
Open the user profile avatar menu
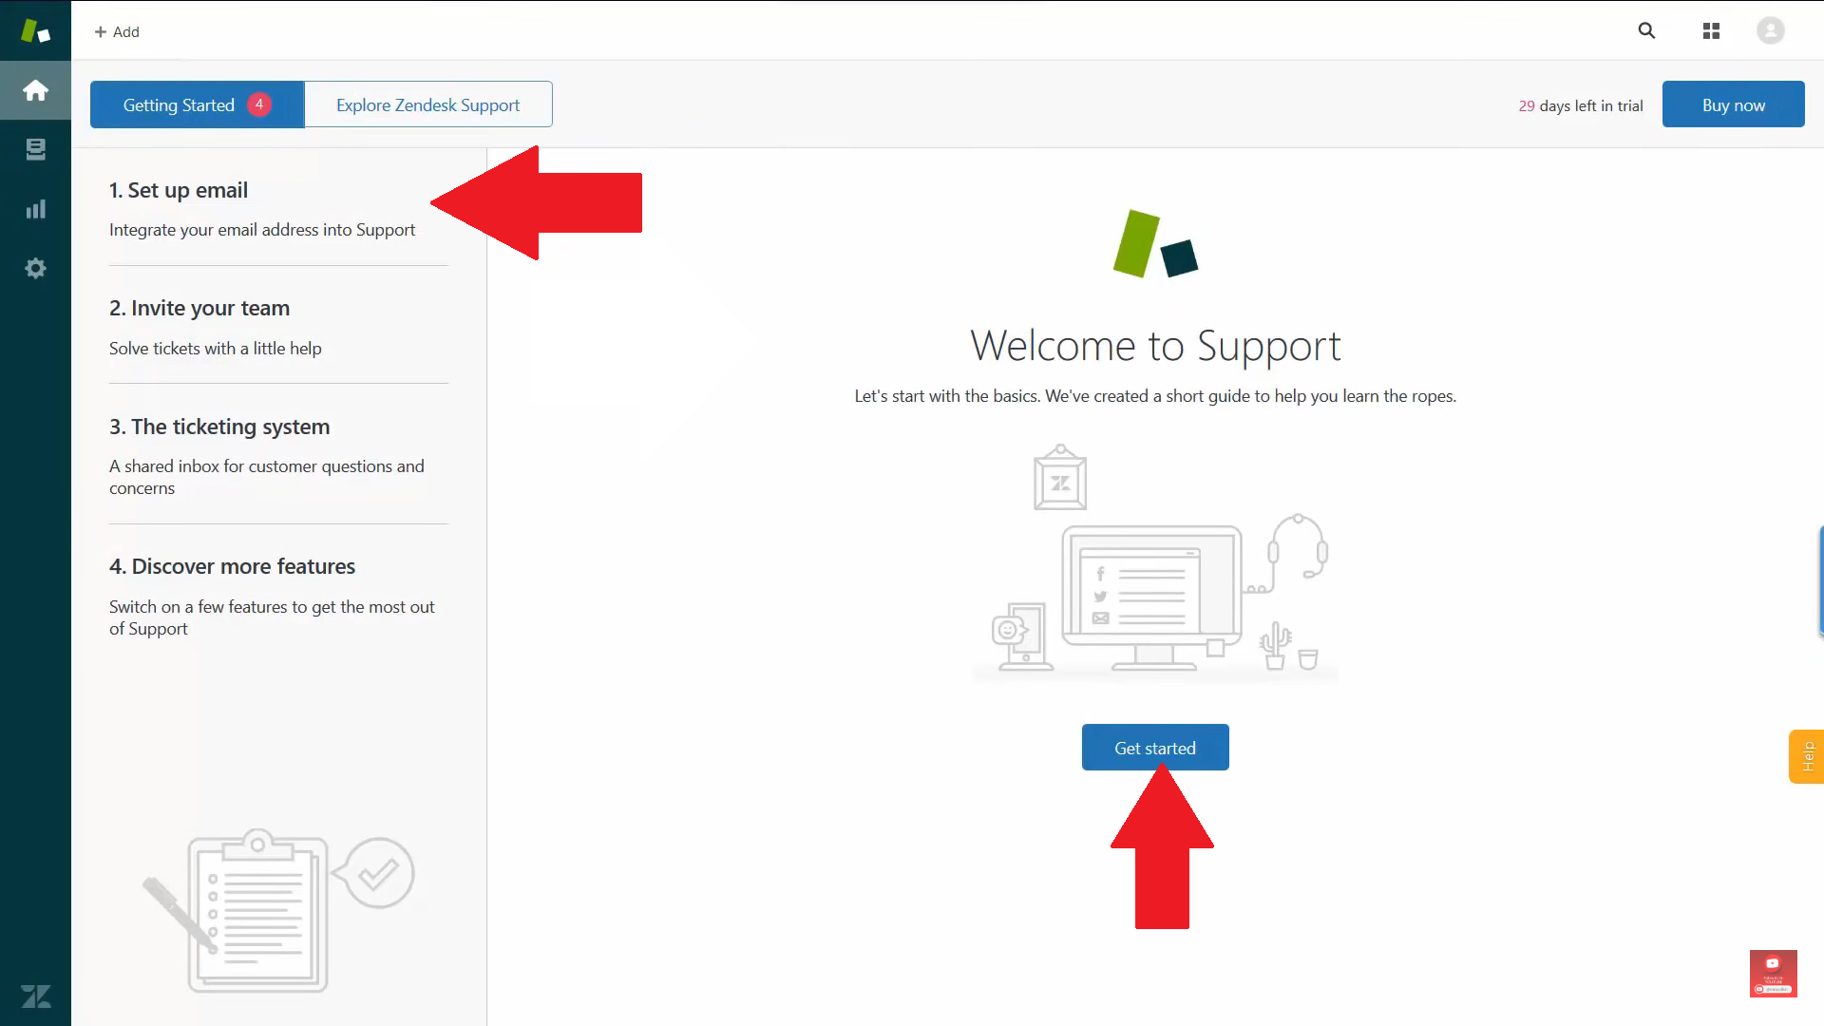click(1770, 30)
